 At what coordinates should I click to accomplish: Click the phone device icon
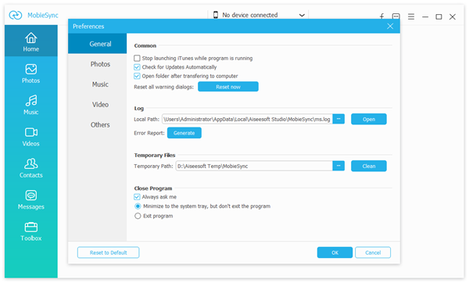pyautogui.click(x=216, y=15)
